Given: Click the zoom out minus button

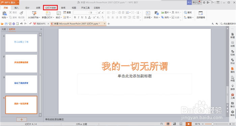Looking at the screenshot, I should click(203, 124).
